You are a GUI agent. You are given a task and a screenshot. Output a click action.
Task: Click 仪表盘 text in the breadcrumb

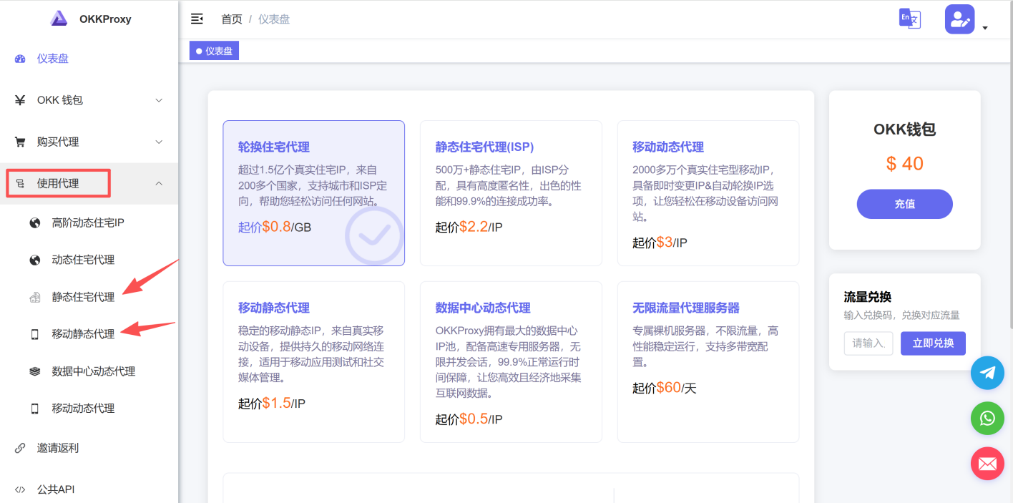coord(274,19)
